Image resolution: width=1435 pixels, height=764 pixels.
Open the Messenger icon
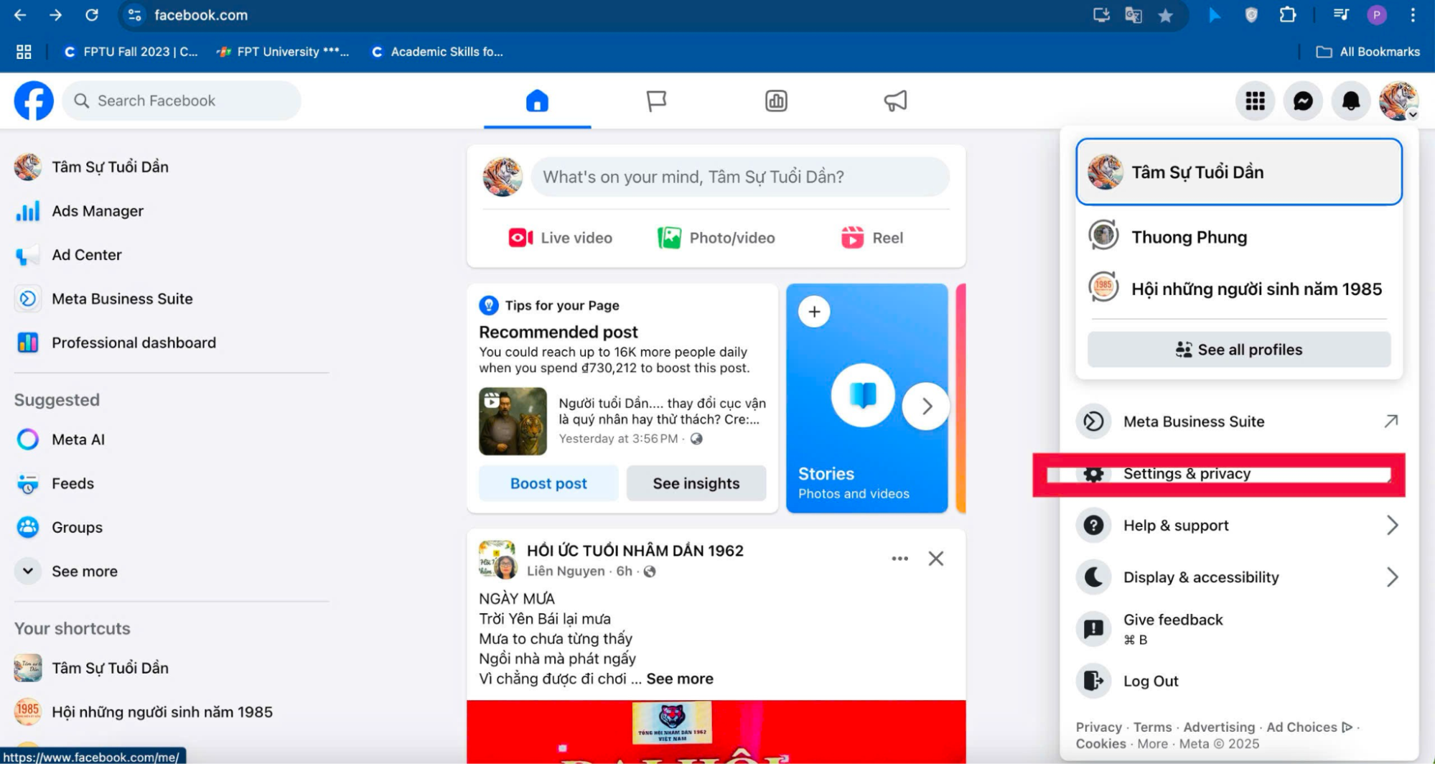point(1303,101)
